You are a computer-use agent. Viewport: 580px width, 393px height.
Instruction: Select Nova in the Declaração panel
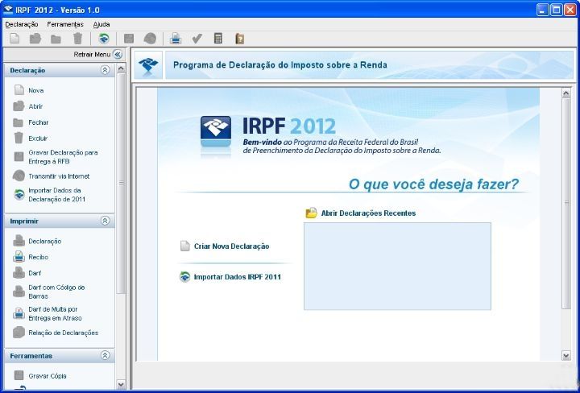pyautogui.click(x=29, y=90)
